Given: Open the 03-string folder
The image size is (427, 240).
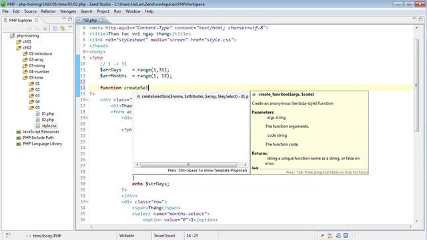Looking at the screenshot, I should pyautogui.click(x=37, y=65).
